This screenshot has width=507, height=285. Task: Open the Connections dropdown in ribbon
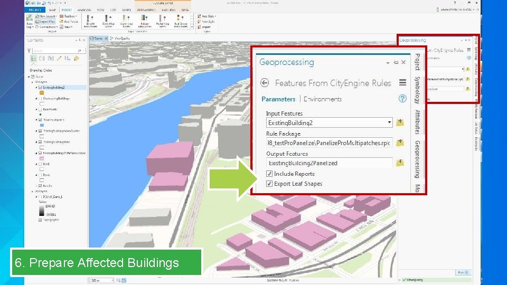(46, 27)
